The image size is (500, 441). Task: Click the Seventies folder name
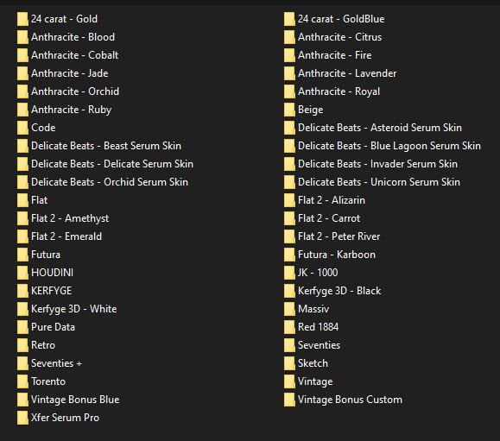319,345
